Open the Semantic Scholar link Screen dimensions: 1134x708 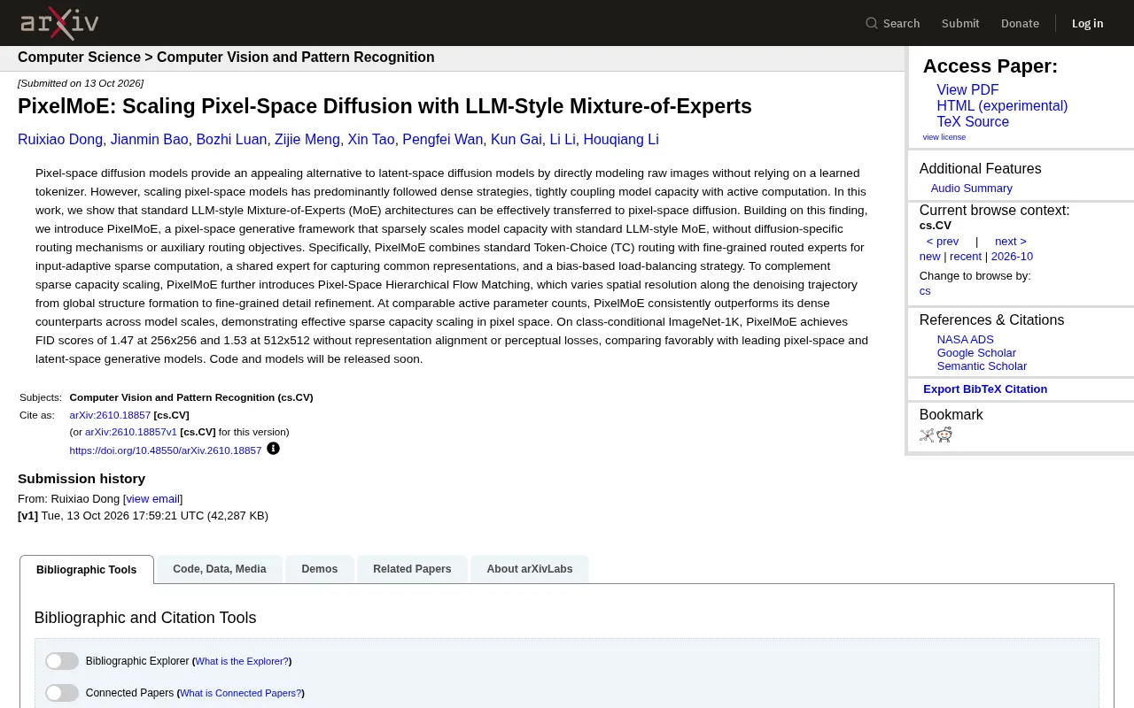click(x=982, y=366)
